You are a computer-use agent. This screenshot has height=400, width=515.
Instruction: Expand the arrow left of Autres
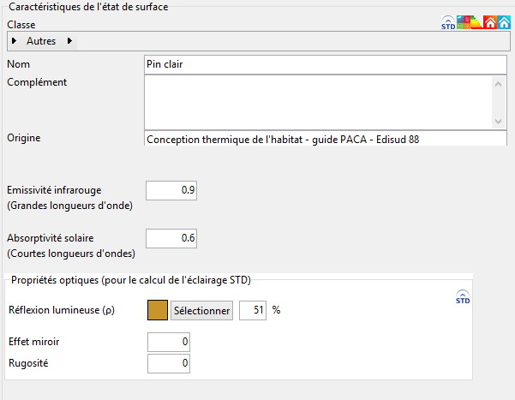pyautogui.click(x=14, y=41)
